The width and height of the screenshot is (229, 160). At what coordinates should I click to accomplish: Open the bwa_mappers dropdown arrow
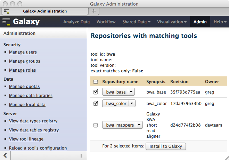point(139,125)
